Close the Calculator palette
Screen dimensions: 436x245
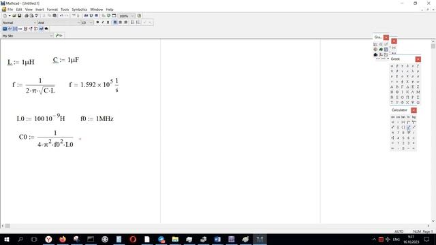(414, 110)
